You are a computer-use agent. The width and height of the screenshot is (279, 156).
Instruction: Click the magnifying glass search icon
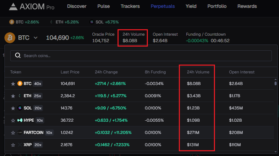tap(18, 55)
